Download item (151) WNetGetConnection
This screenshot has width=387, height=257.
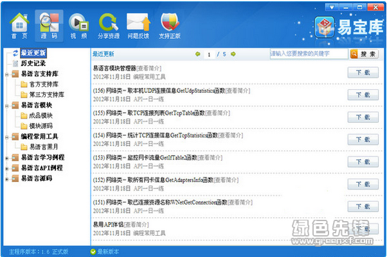click(x=363, y=206)
